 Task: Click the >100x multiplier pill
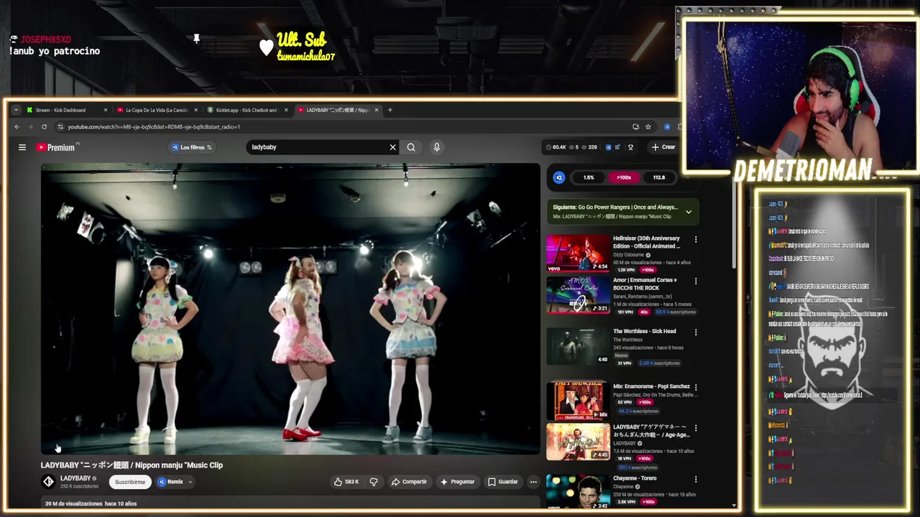[x=623, y=177]
